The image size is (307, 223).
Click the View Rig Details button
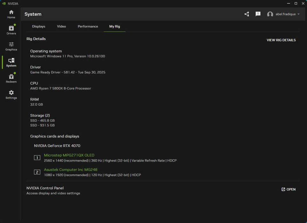pos(281,40)
